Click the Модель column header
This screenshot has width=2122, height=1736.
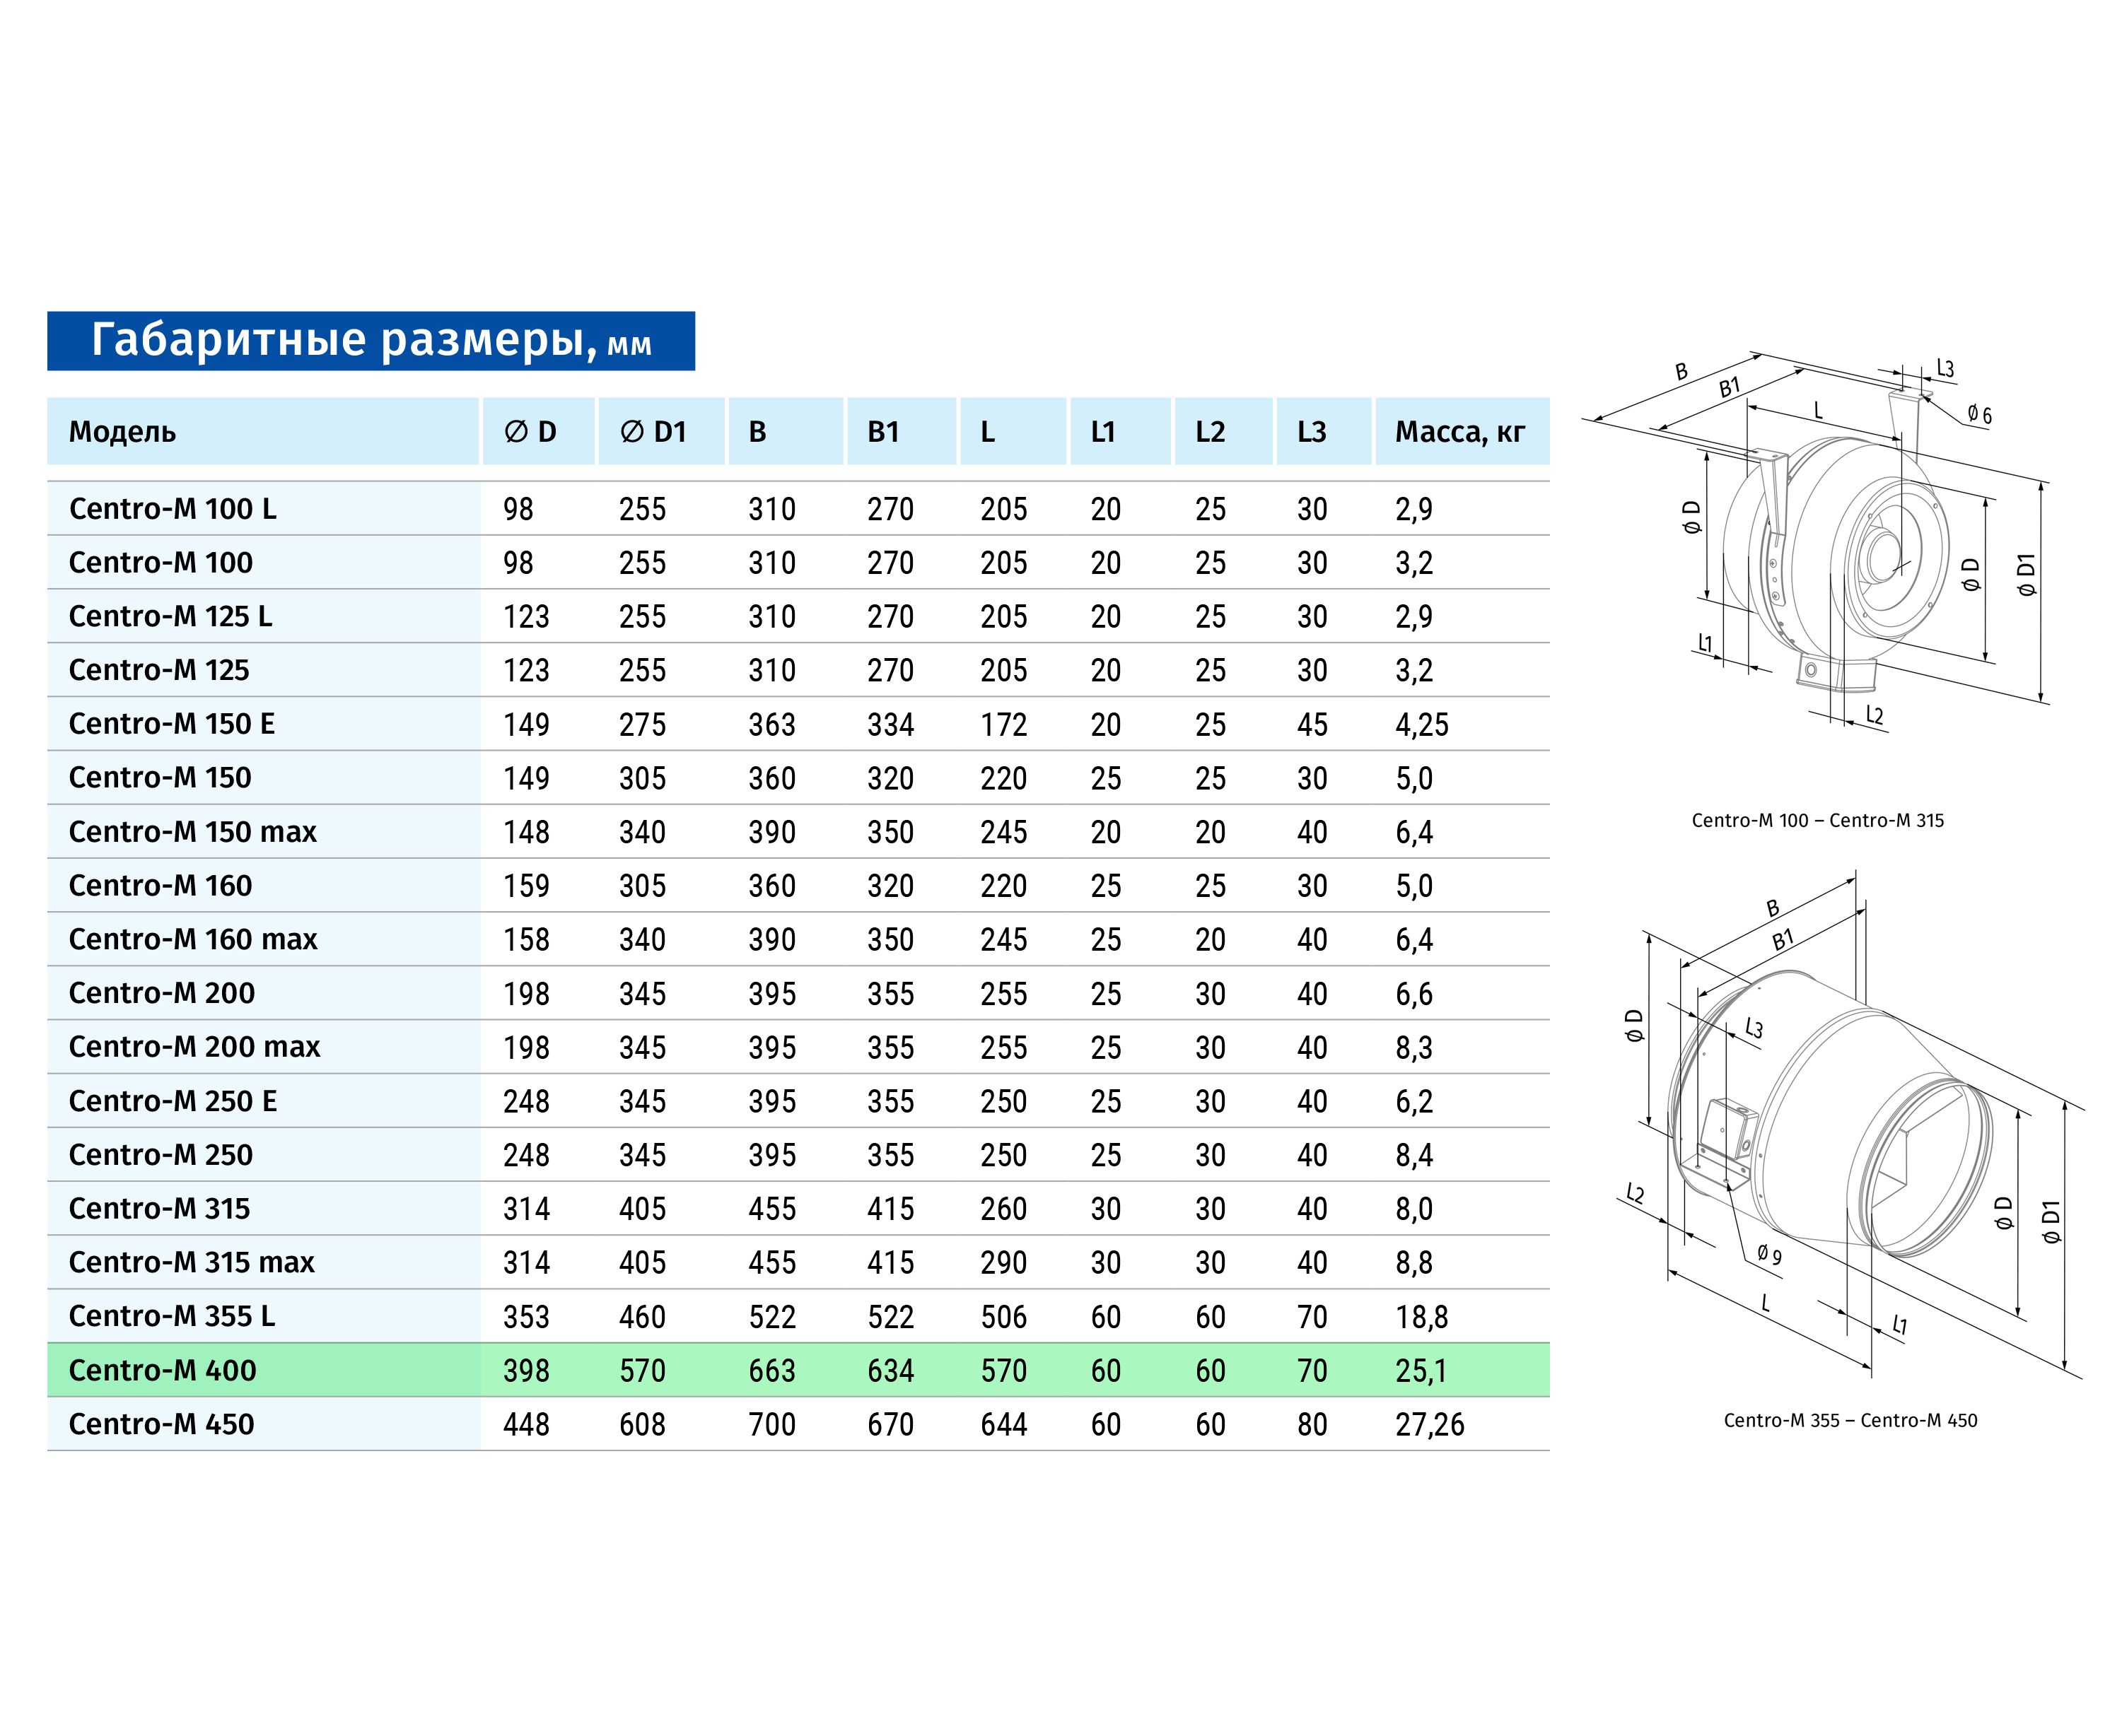pos(122,432)
